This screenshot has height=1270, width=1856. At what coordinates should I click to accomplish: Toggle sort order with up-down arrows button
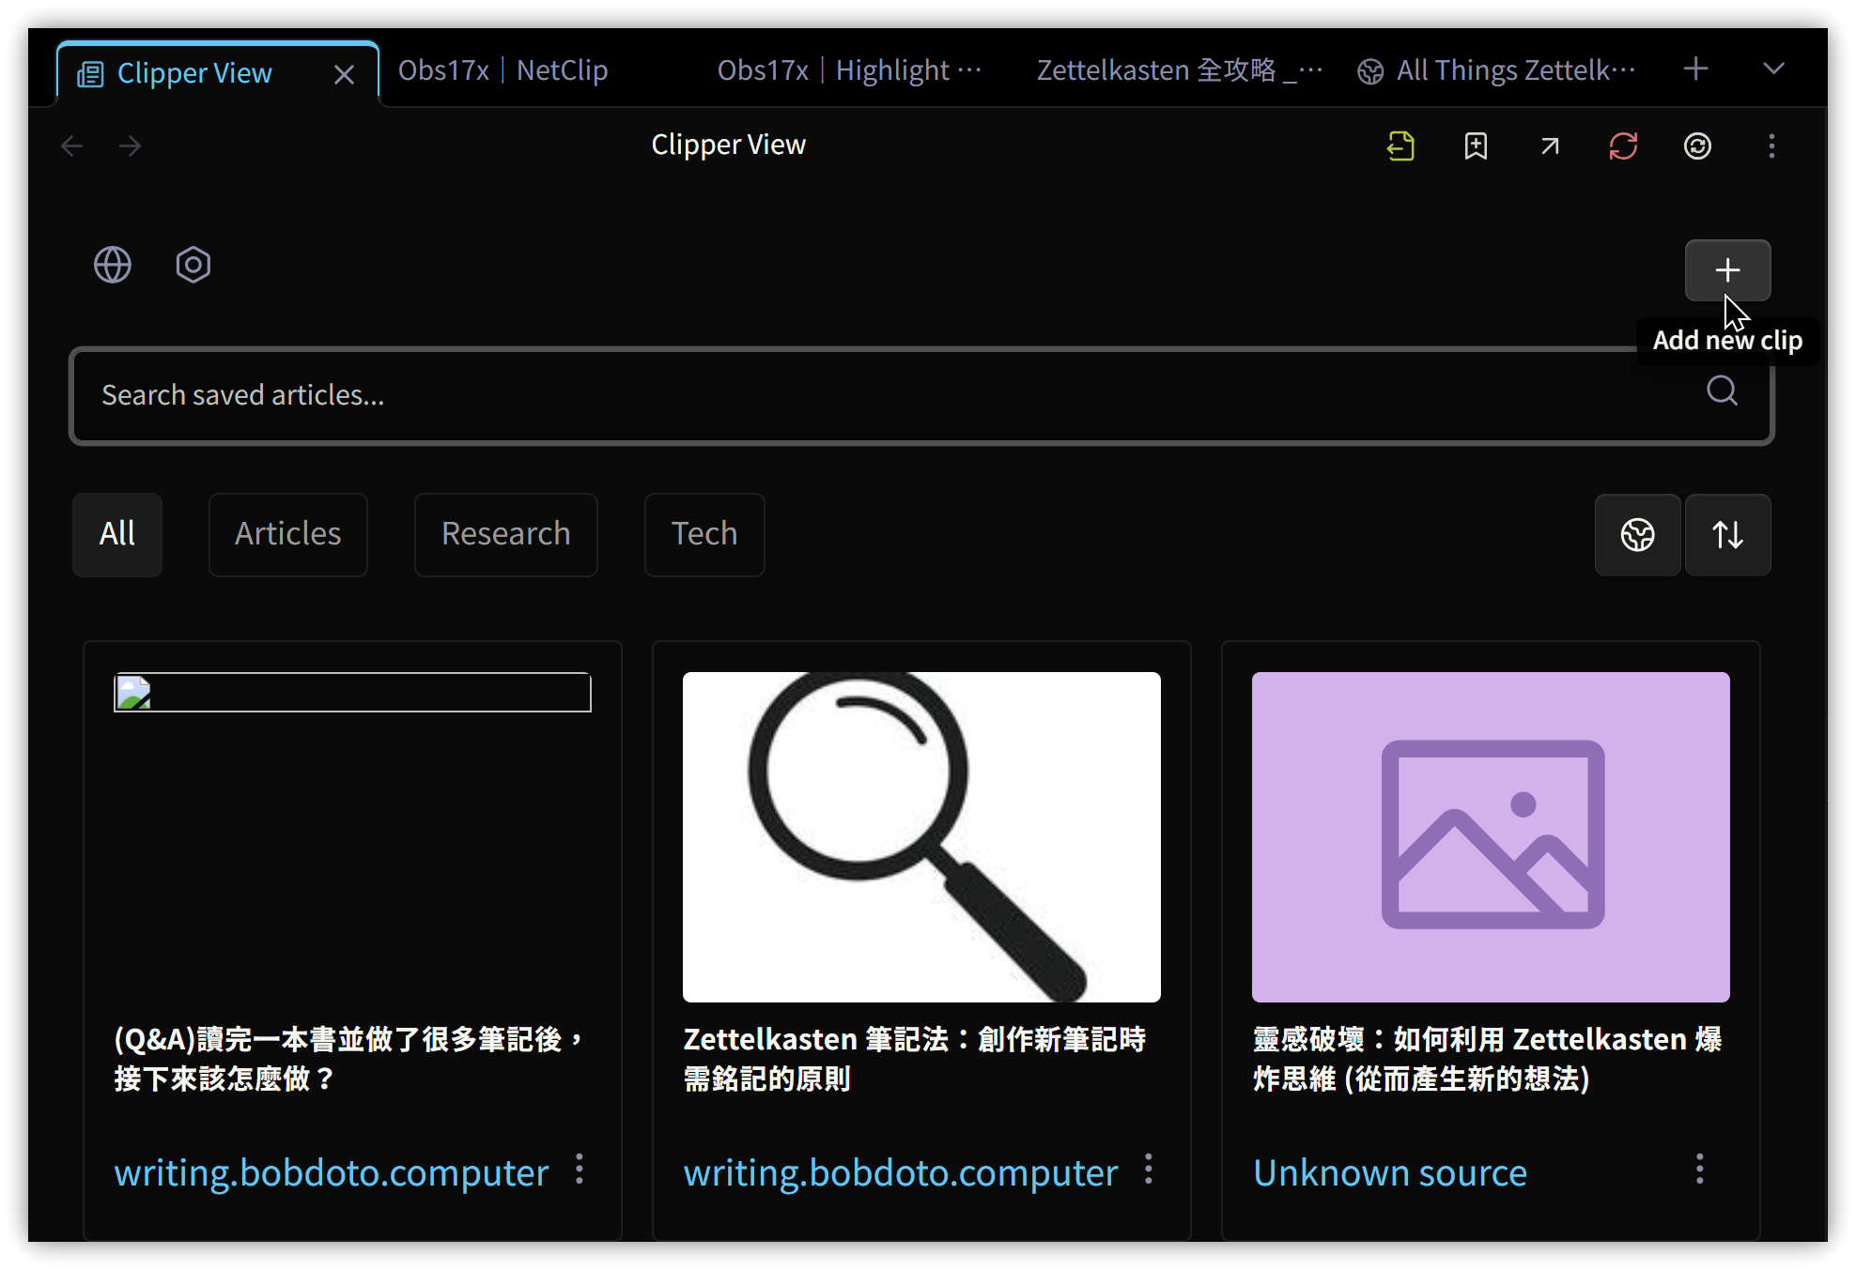click(1726, 535)
